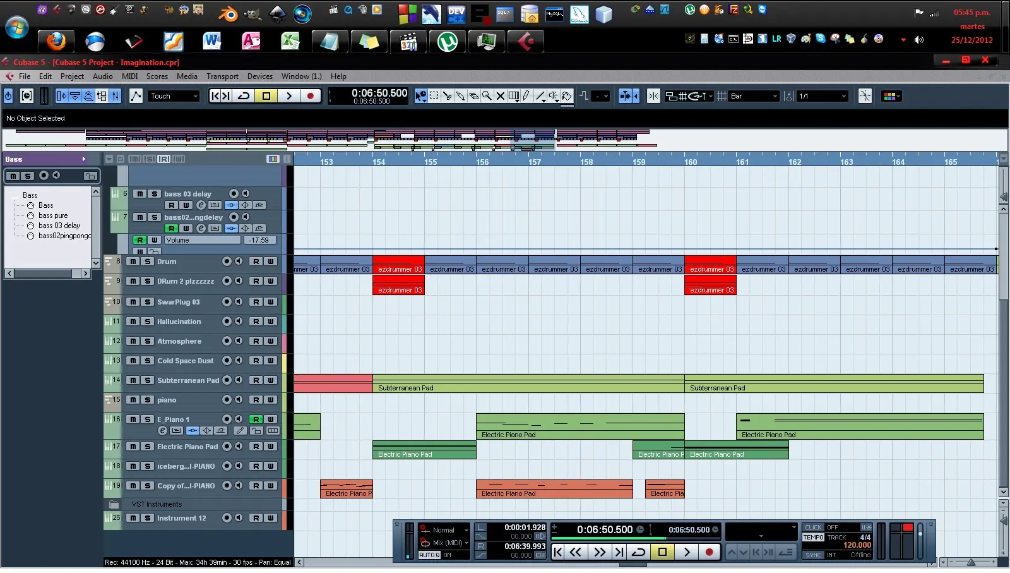This screenshot has height=573, width=1010.
Task: Open the Bar grid type dropdown
Action: pyautogui.click(x=754, y=96)
